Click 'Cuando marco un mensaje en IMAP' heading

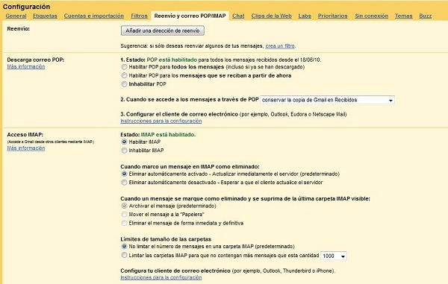(x=190, y=166)
